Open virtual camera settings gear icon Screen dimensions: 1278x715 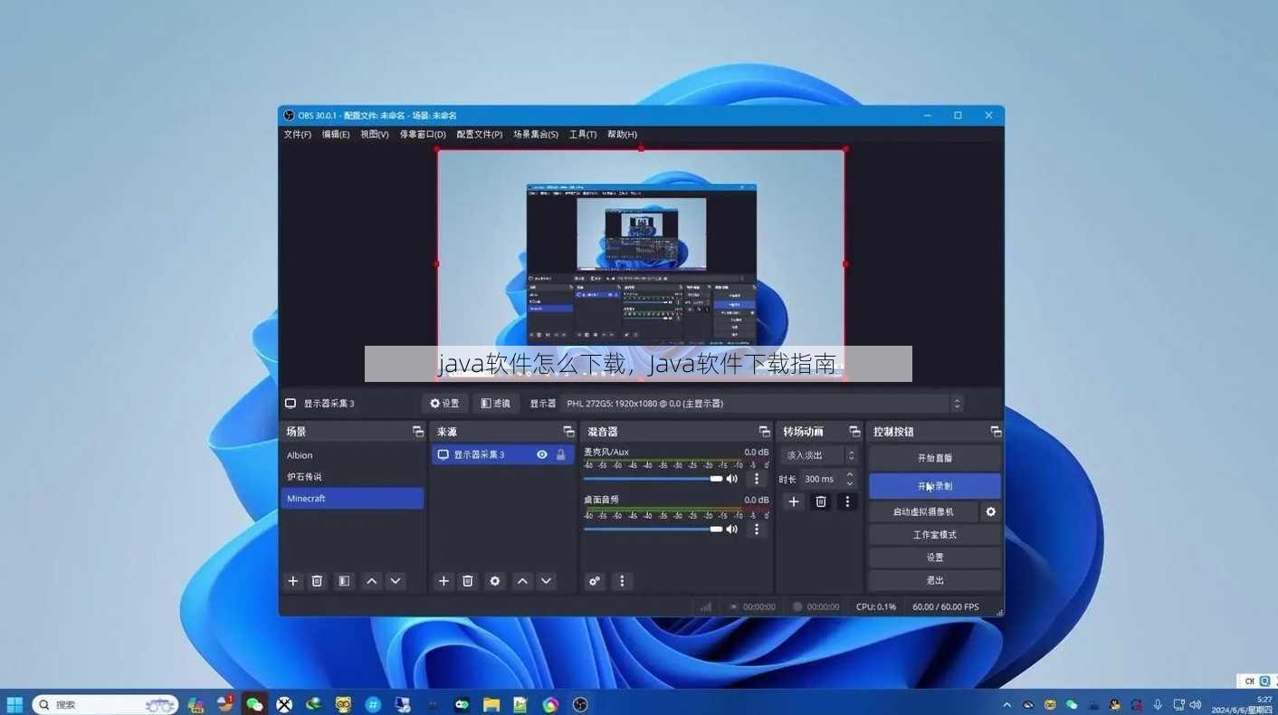click(991, 511)
